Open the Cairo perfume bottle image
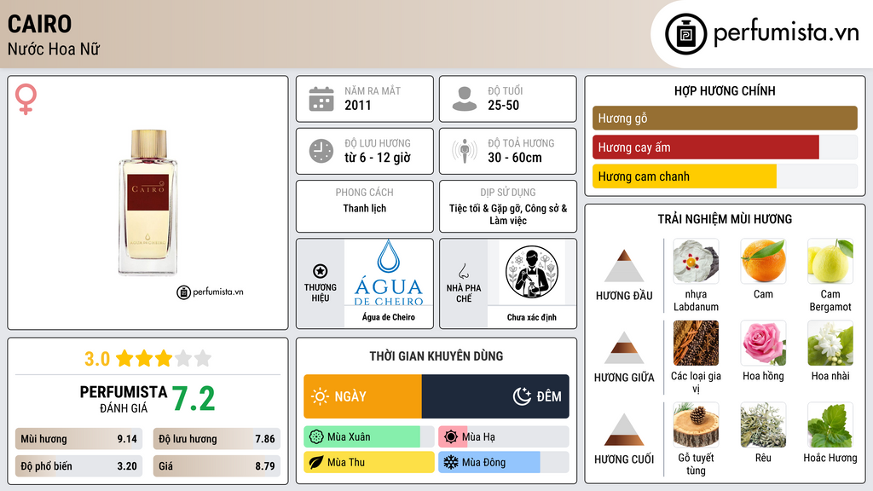 (x=148, y=202)
